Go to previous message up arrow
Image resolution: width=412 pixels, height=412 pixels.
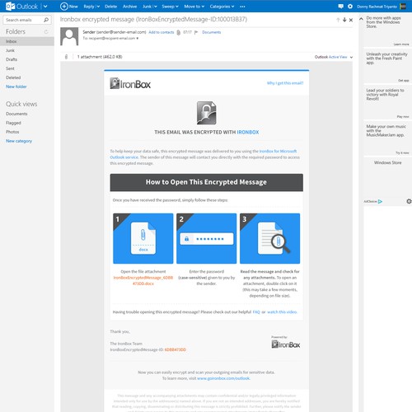coord(338,20)
